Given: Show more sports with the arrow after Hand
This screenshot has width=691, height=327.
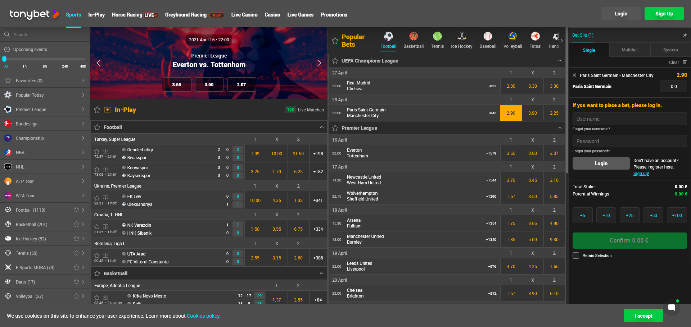Looking at the screenshot, I should click(x=562, y=41).
